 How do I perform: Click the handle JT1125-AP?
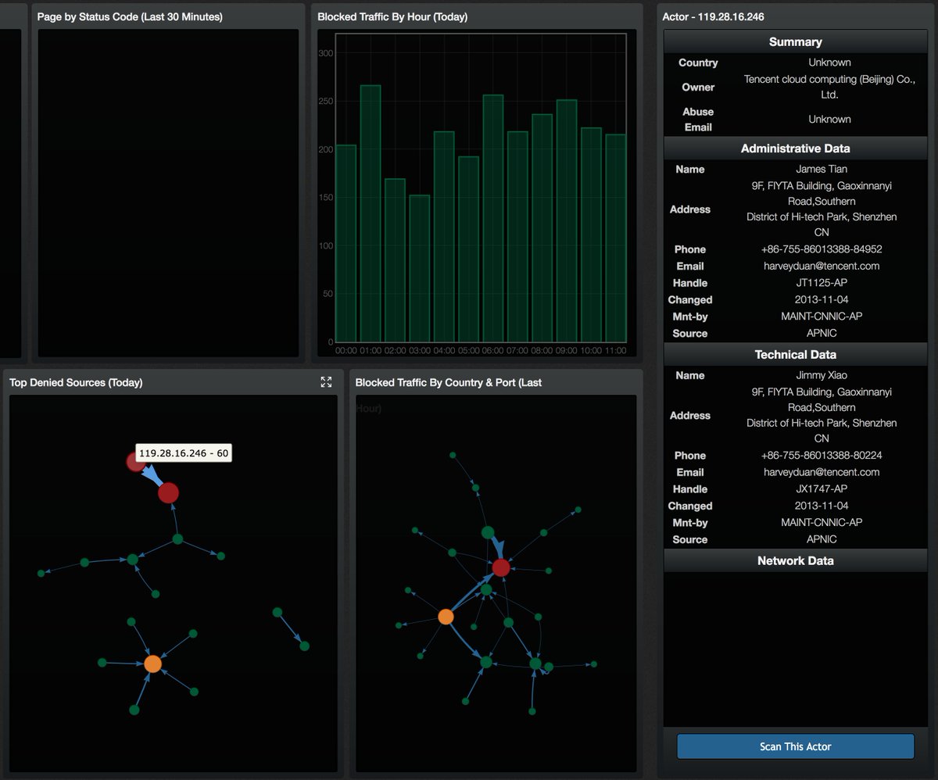tap(822, 283)
